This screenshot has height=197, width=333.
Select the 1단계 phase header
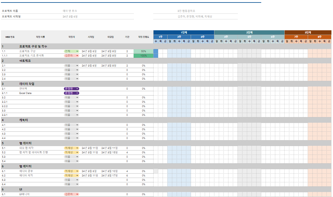click(184, 32)
